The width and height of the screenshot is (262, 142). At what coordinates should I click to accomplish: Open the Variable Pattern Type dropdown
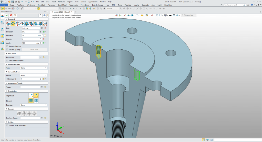33,68
